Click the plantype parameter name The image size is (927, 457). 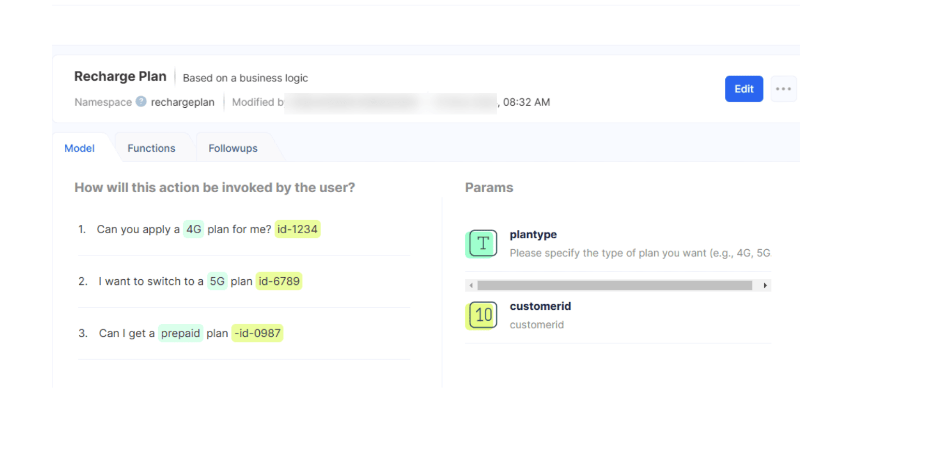click(x=533, y=235)
